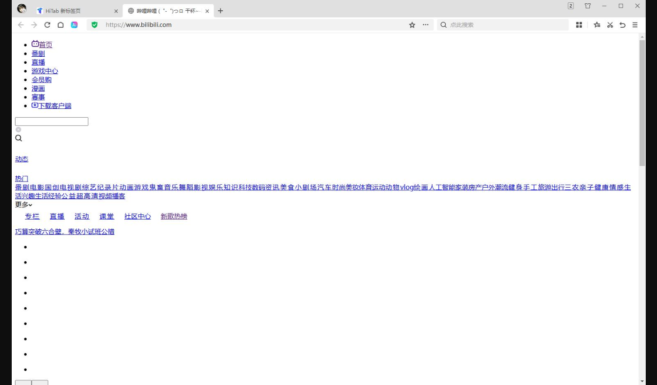Click the clear circle icon below search box

(18, 129)
